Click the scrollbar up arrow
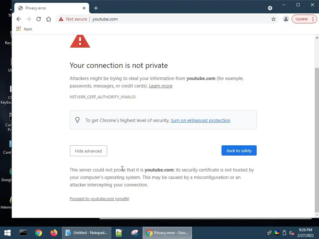Image resolution: width=319 pixels, height=239 pixels. click(x=317, y=38)
